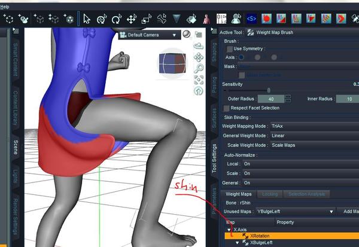Viewport: 359px width, 247px height.
Task: Select the layered polygons surface tool
Action: point(191,19)
